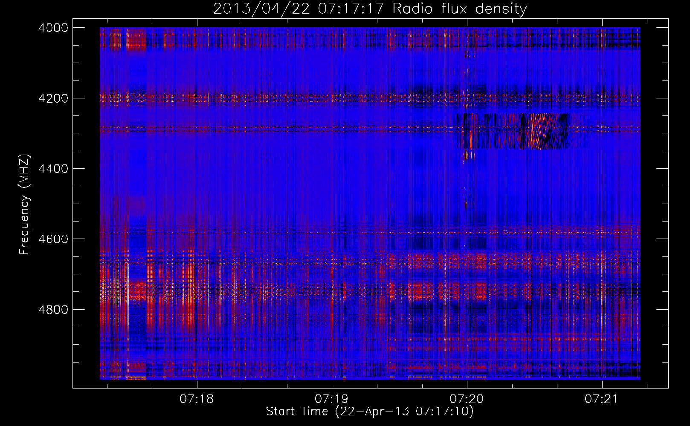The image size is (690, 426).
Task: Select the 4800 frequency tick label
Action: coord(53,309)
